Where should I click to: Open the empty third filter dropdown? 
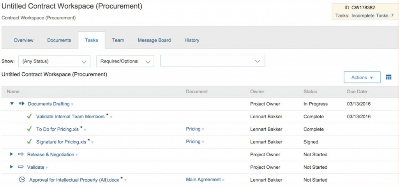click(x=212, y=61)
